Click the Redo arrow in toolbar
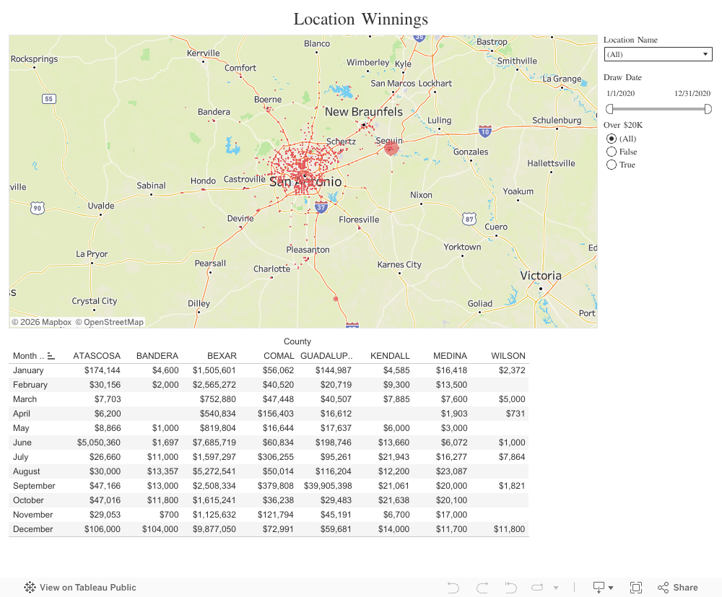 pyautogui.click(x=482, y=588)
